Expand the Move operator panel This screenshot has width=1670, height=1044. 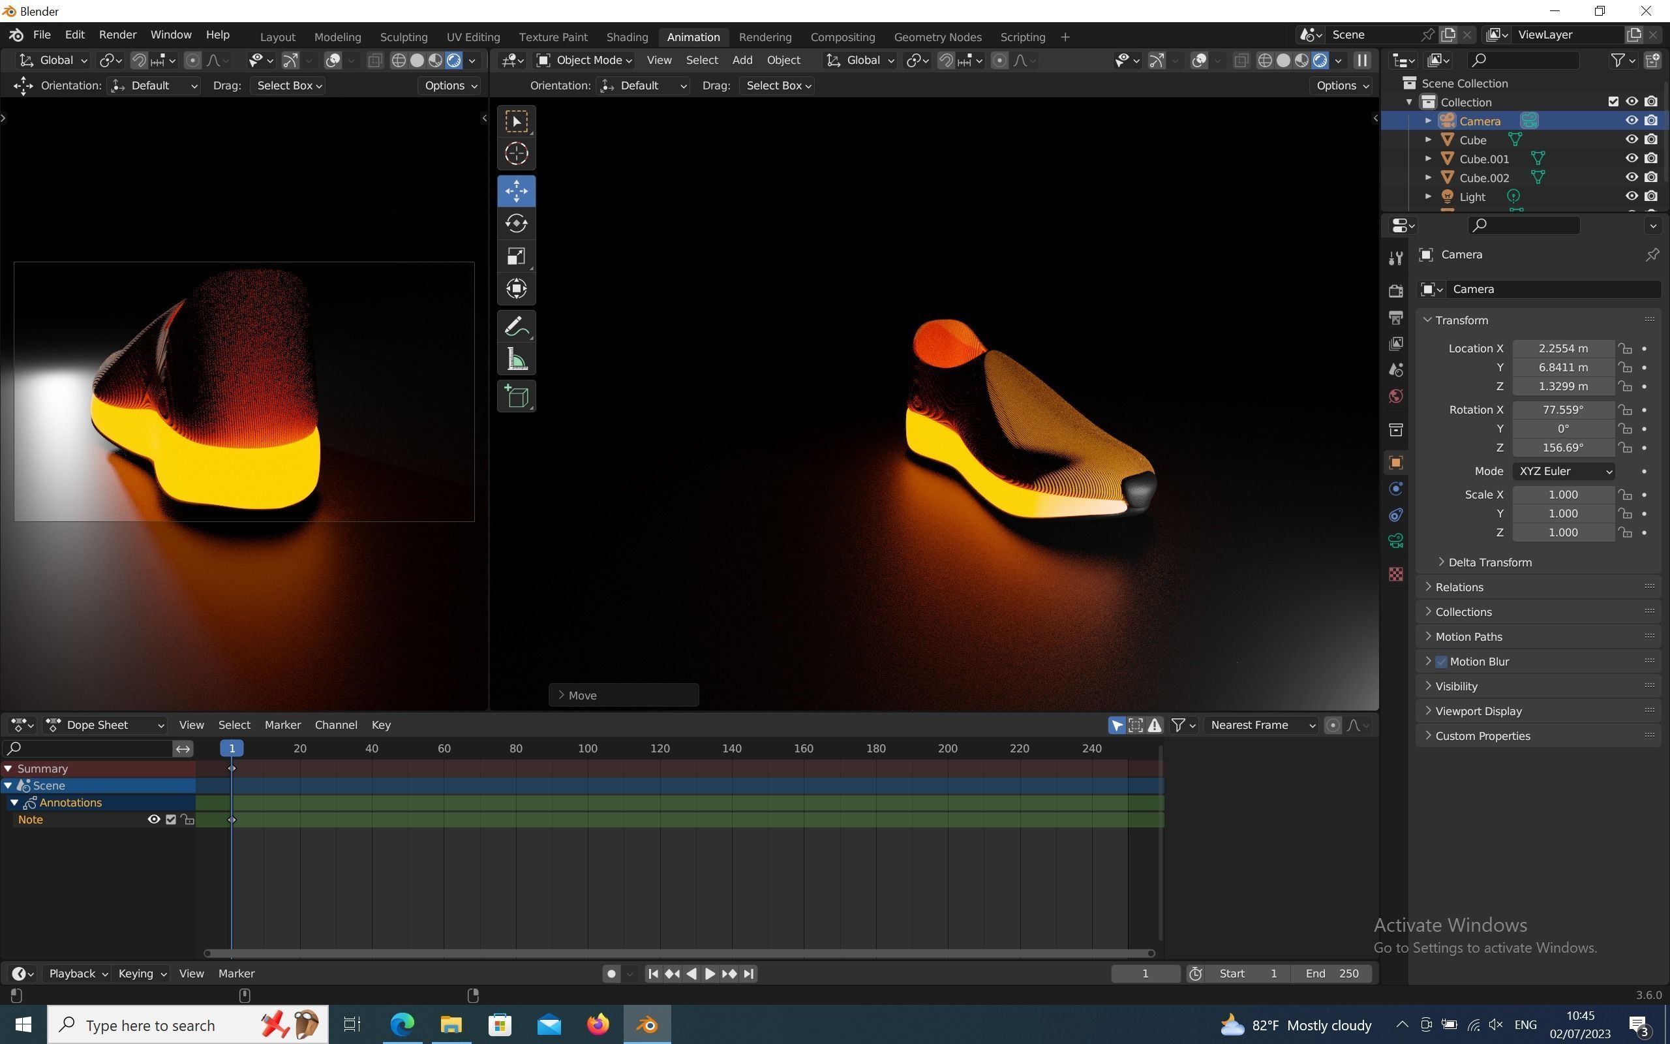pos(624,696)
